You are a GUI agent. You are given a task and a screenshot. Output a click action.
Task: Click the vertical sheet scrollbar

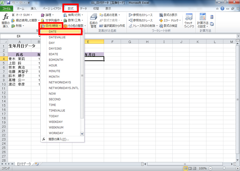click(238, 100)
